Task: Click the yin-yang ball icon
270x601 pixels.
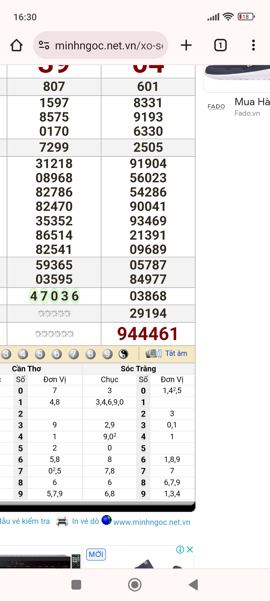Action: pos(123,354)
